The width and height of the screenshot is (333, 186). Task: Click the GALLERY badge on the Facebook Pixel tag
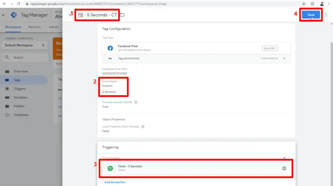click(x=270, y=48)
